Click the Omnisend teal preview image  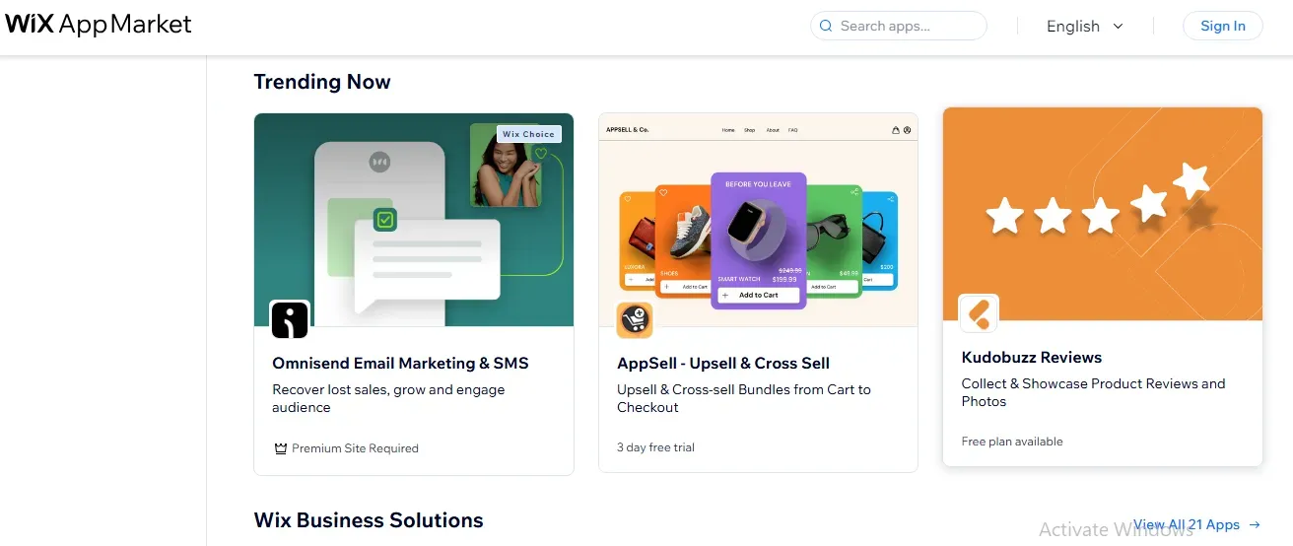point(414,220)
